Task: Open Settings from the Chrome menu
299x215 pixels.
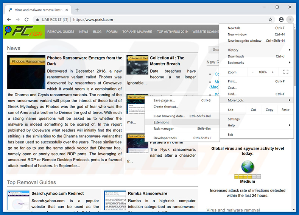Action: (234, 119)
